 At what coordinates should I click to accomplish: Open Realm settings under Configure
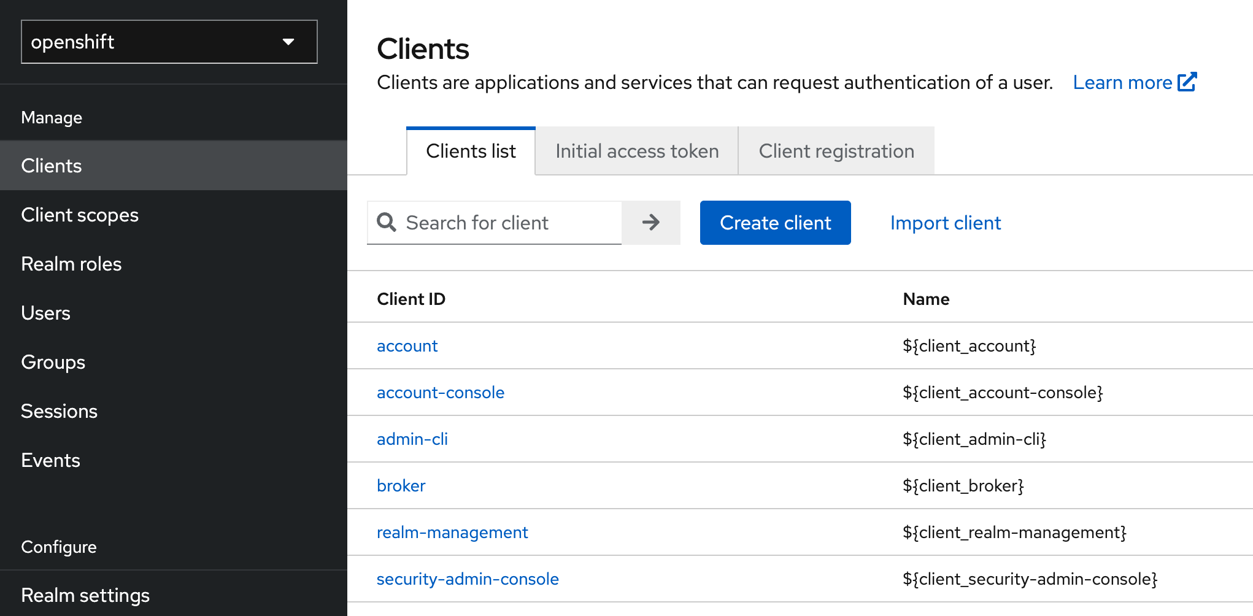85,594
